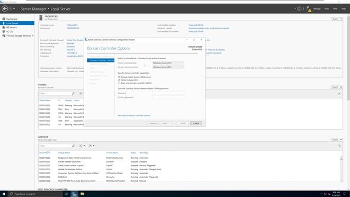The height and width of the screenshot is (197, 350).
Task: Click the WORKGROUP link
Action: tap(73, 28)
